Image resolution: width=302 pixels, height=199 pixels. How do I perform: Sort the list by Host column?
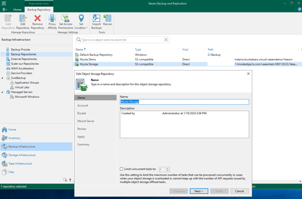tap(185, 49)
